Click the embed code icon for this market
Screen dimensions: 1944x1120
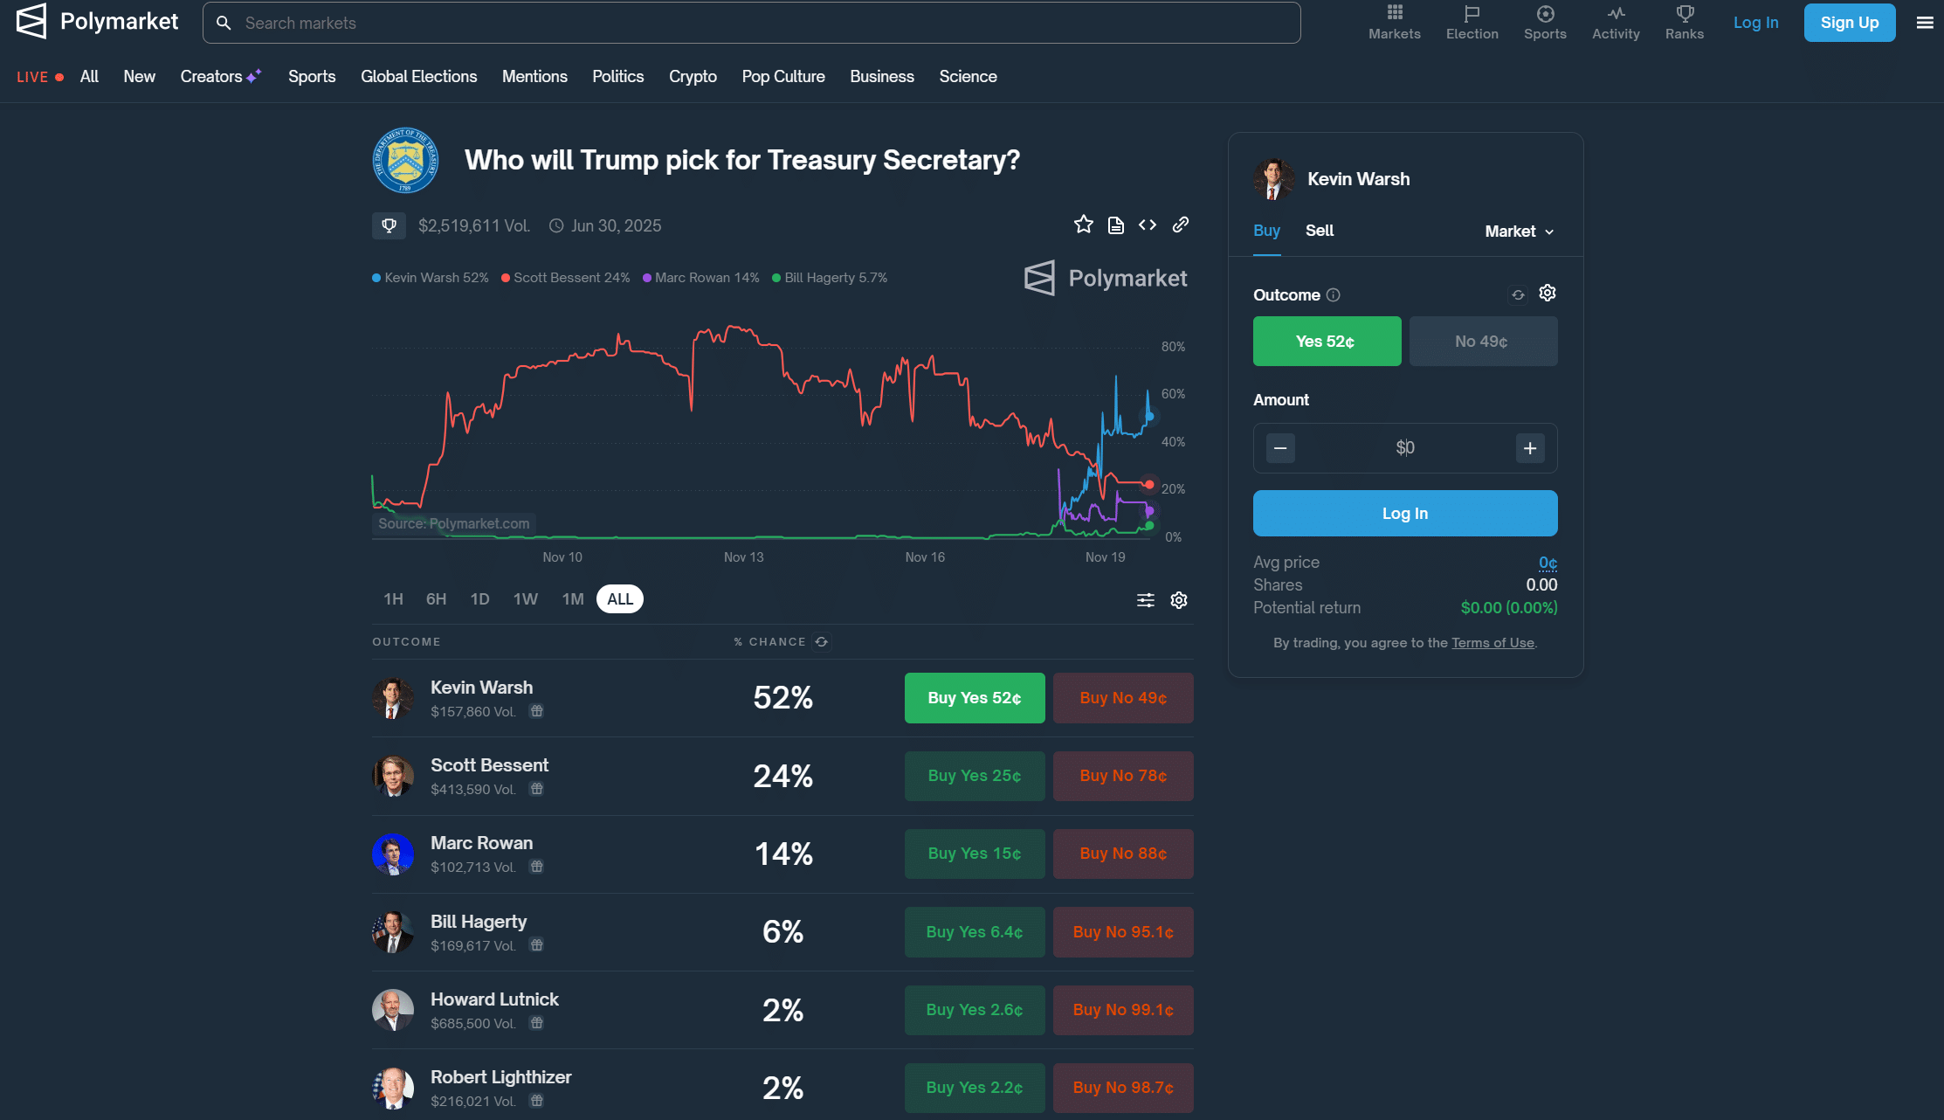(1147, 225)
